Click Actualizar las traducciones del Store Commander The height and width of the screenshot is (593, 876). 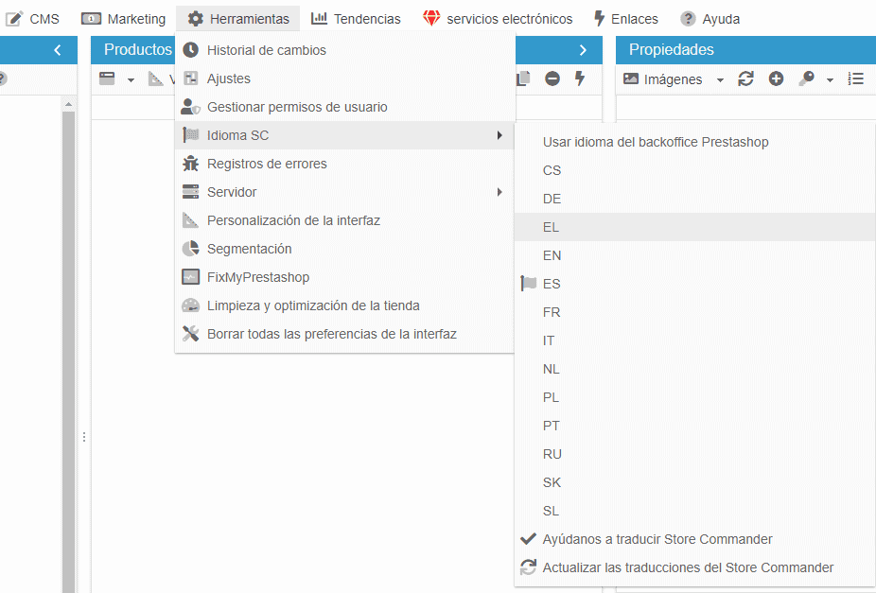687,567
